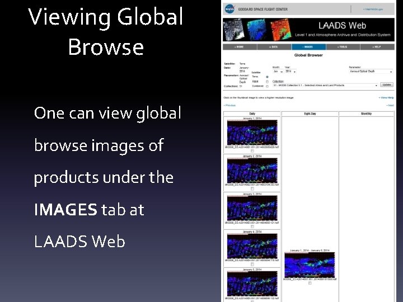Select the Terra satellite radio button
The height and width of the screenshot is (302, 403).
click(268, 77)
